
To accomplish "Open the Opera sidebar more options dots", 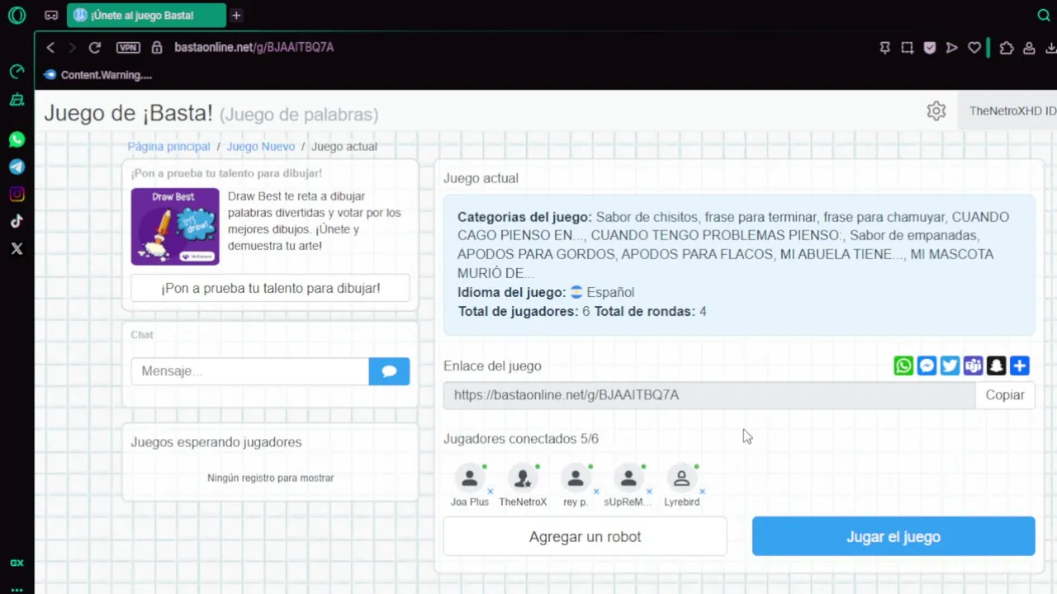I will pos(17,589).
